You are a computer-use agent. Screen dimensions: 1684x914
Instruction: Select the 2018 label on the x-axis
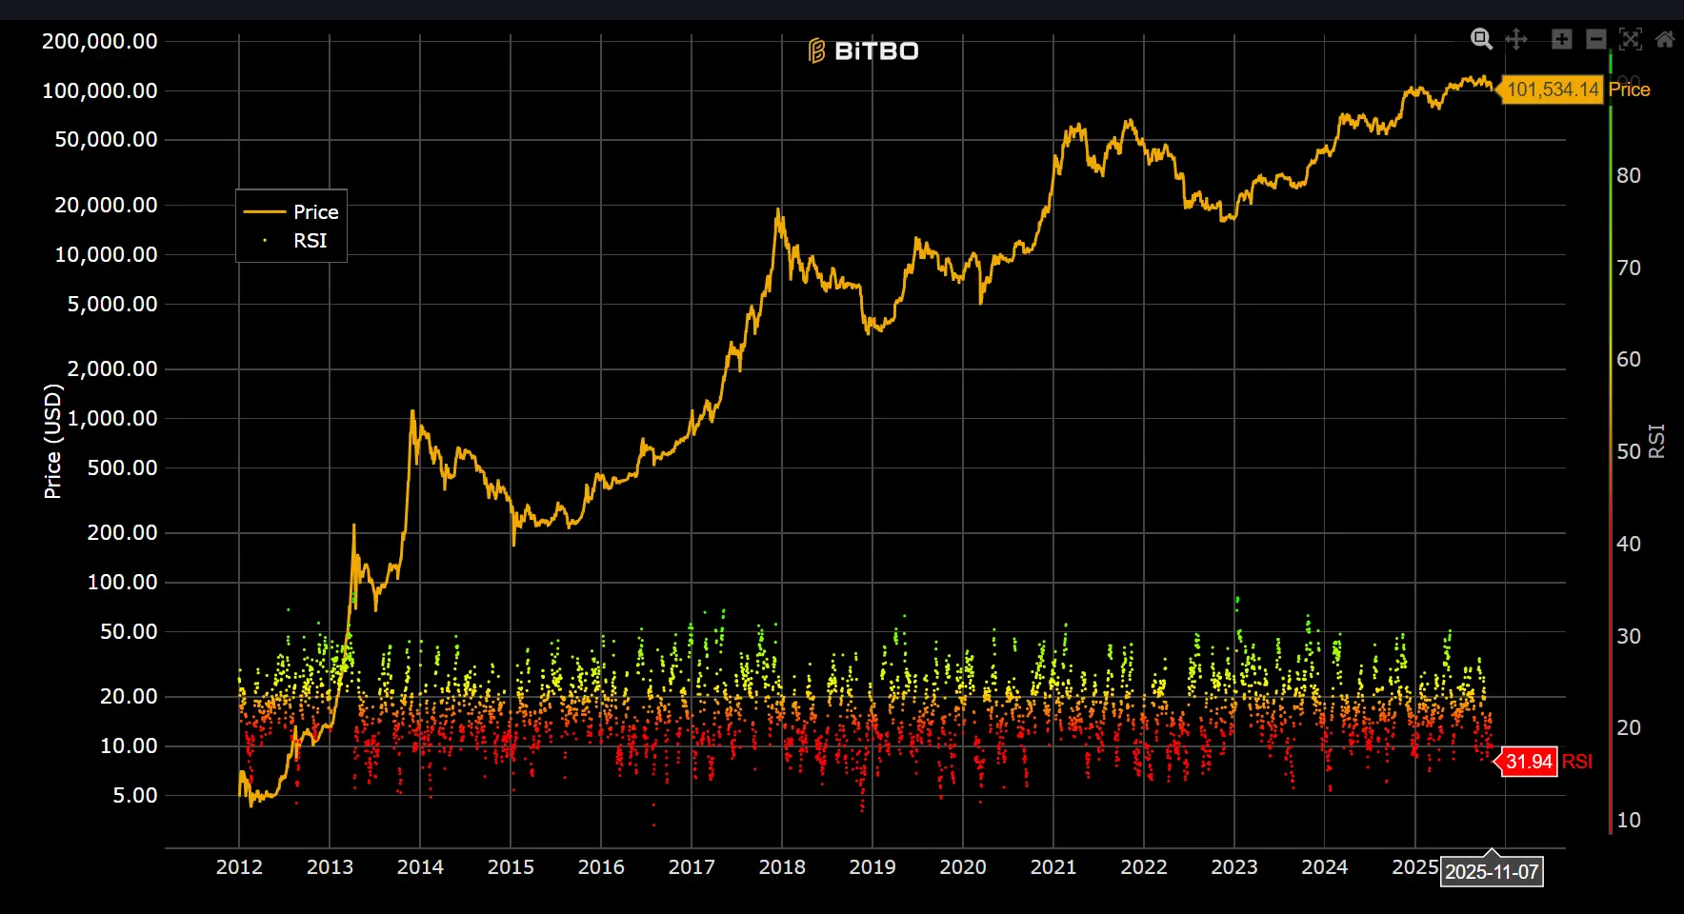point(782,867)
